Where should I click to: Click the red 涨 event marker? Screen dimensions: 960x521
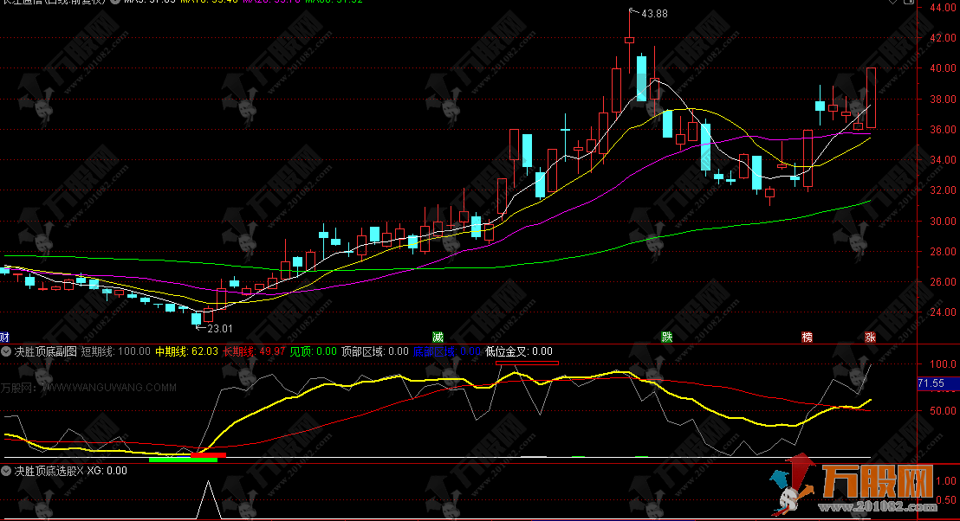click(869, 336)
